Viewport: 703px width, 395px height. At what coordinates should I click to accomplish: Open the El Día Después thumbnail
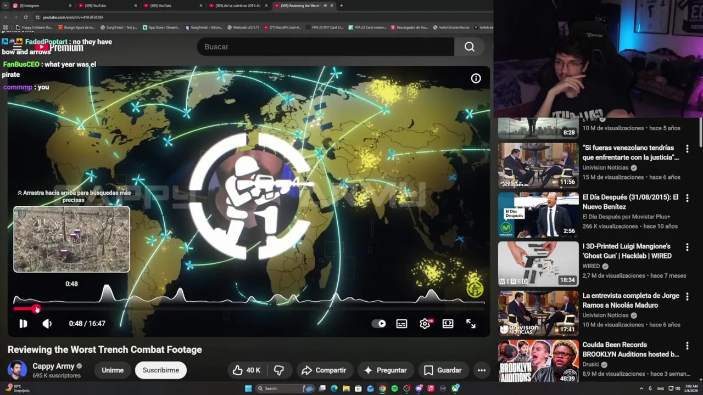coord(538,215)
